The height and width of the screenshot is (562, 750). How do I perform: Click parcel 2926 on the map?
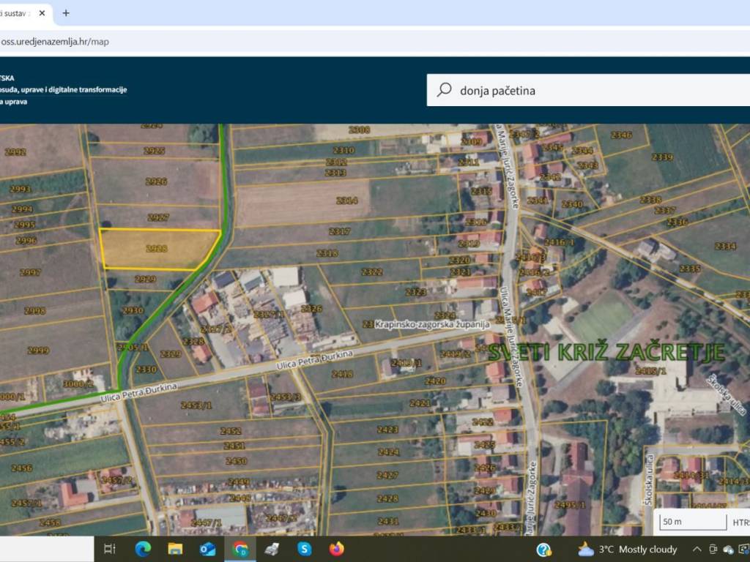tap(156, 181)
